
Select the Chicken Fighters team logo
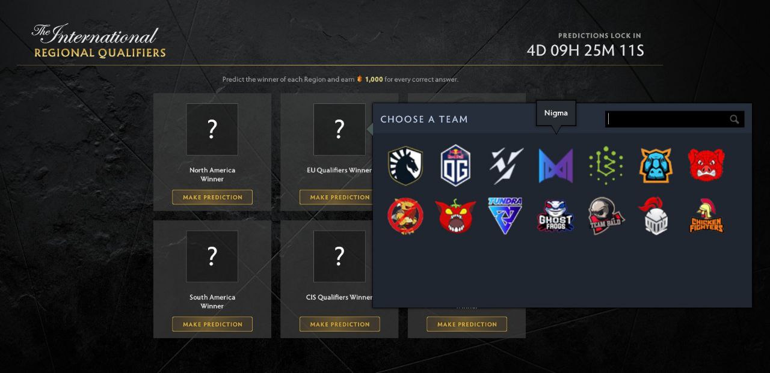[706, 216]
